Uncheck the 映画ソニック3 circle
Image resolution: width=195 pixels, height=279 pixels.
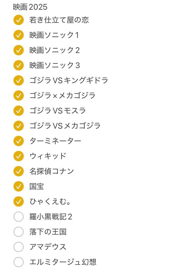point(18,65)
